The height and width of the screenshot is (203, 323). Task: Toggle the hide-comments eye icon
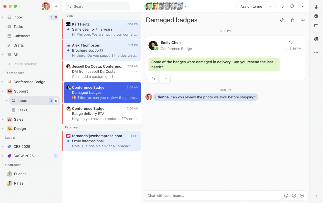tap(303, 20)
